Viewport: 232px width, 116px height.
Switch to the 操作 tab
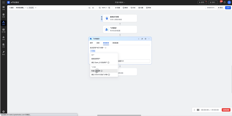tap(91, 43)
